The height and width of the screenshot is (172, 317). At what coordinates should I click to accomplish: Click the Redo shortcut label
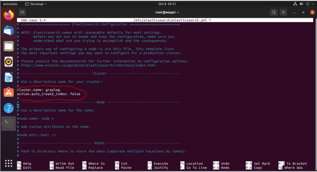[x=225, y=168]
